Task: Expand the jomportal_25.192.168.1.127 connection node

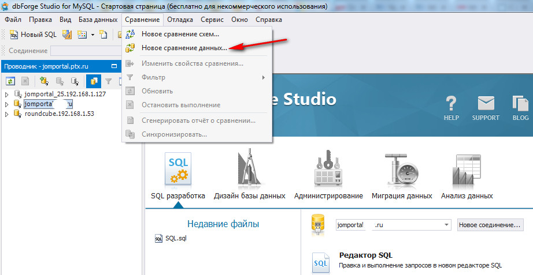Action: coord(7,95)
